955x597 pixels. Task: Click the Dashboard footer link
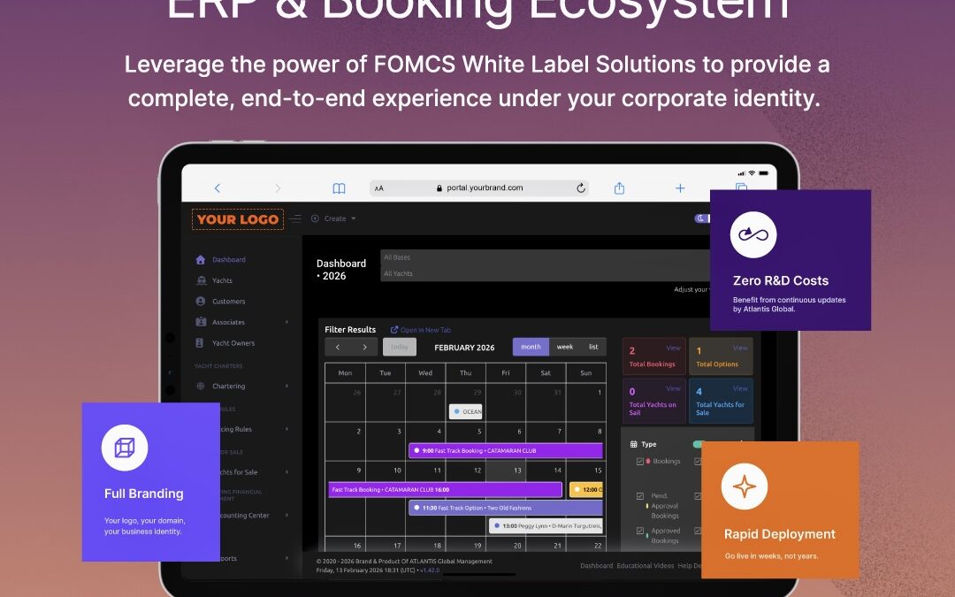[x=596, y=565]
